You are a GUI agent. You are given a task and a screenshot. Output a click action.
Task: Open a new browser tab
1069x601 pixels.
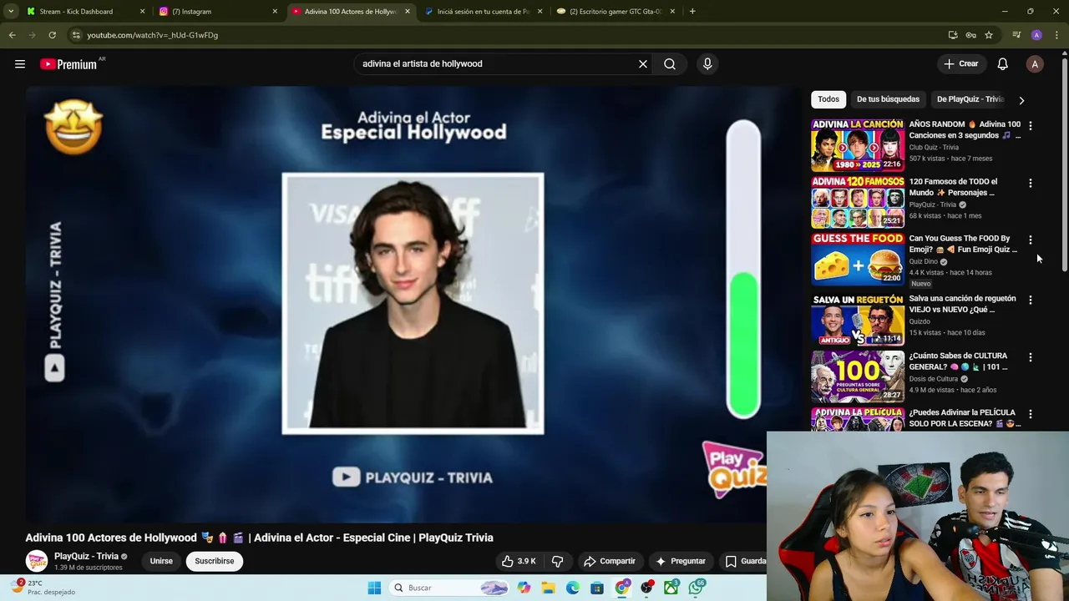click(x=692, y=12)
